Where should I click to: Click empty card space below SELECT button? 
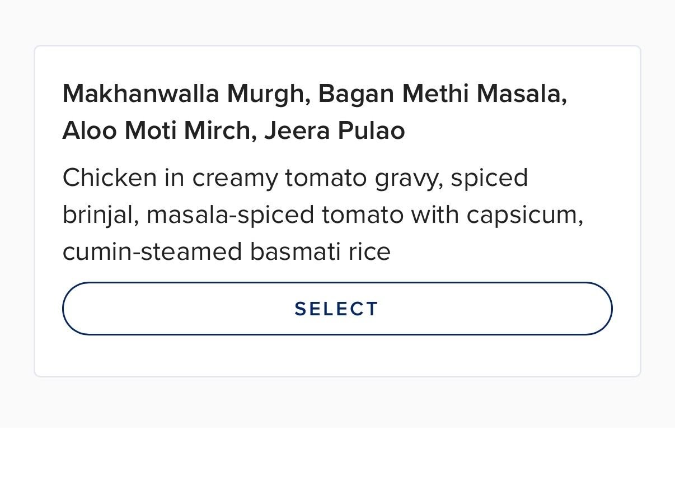pyautogui.click(x=337, y=356)
